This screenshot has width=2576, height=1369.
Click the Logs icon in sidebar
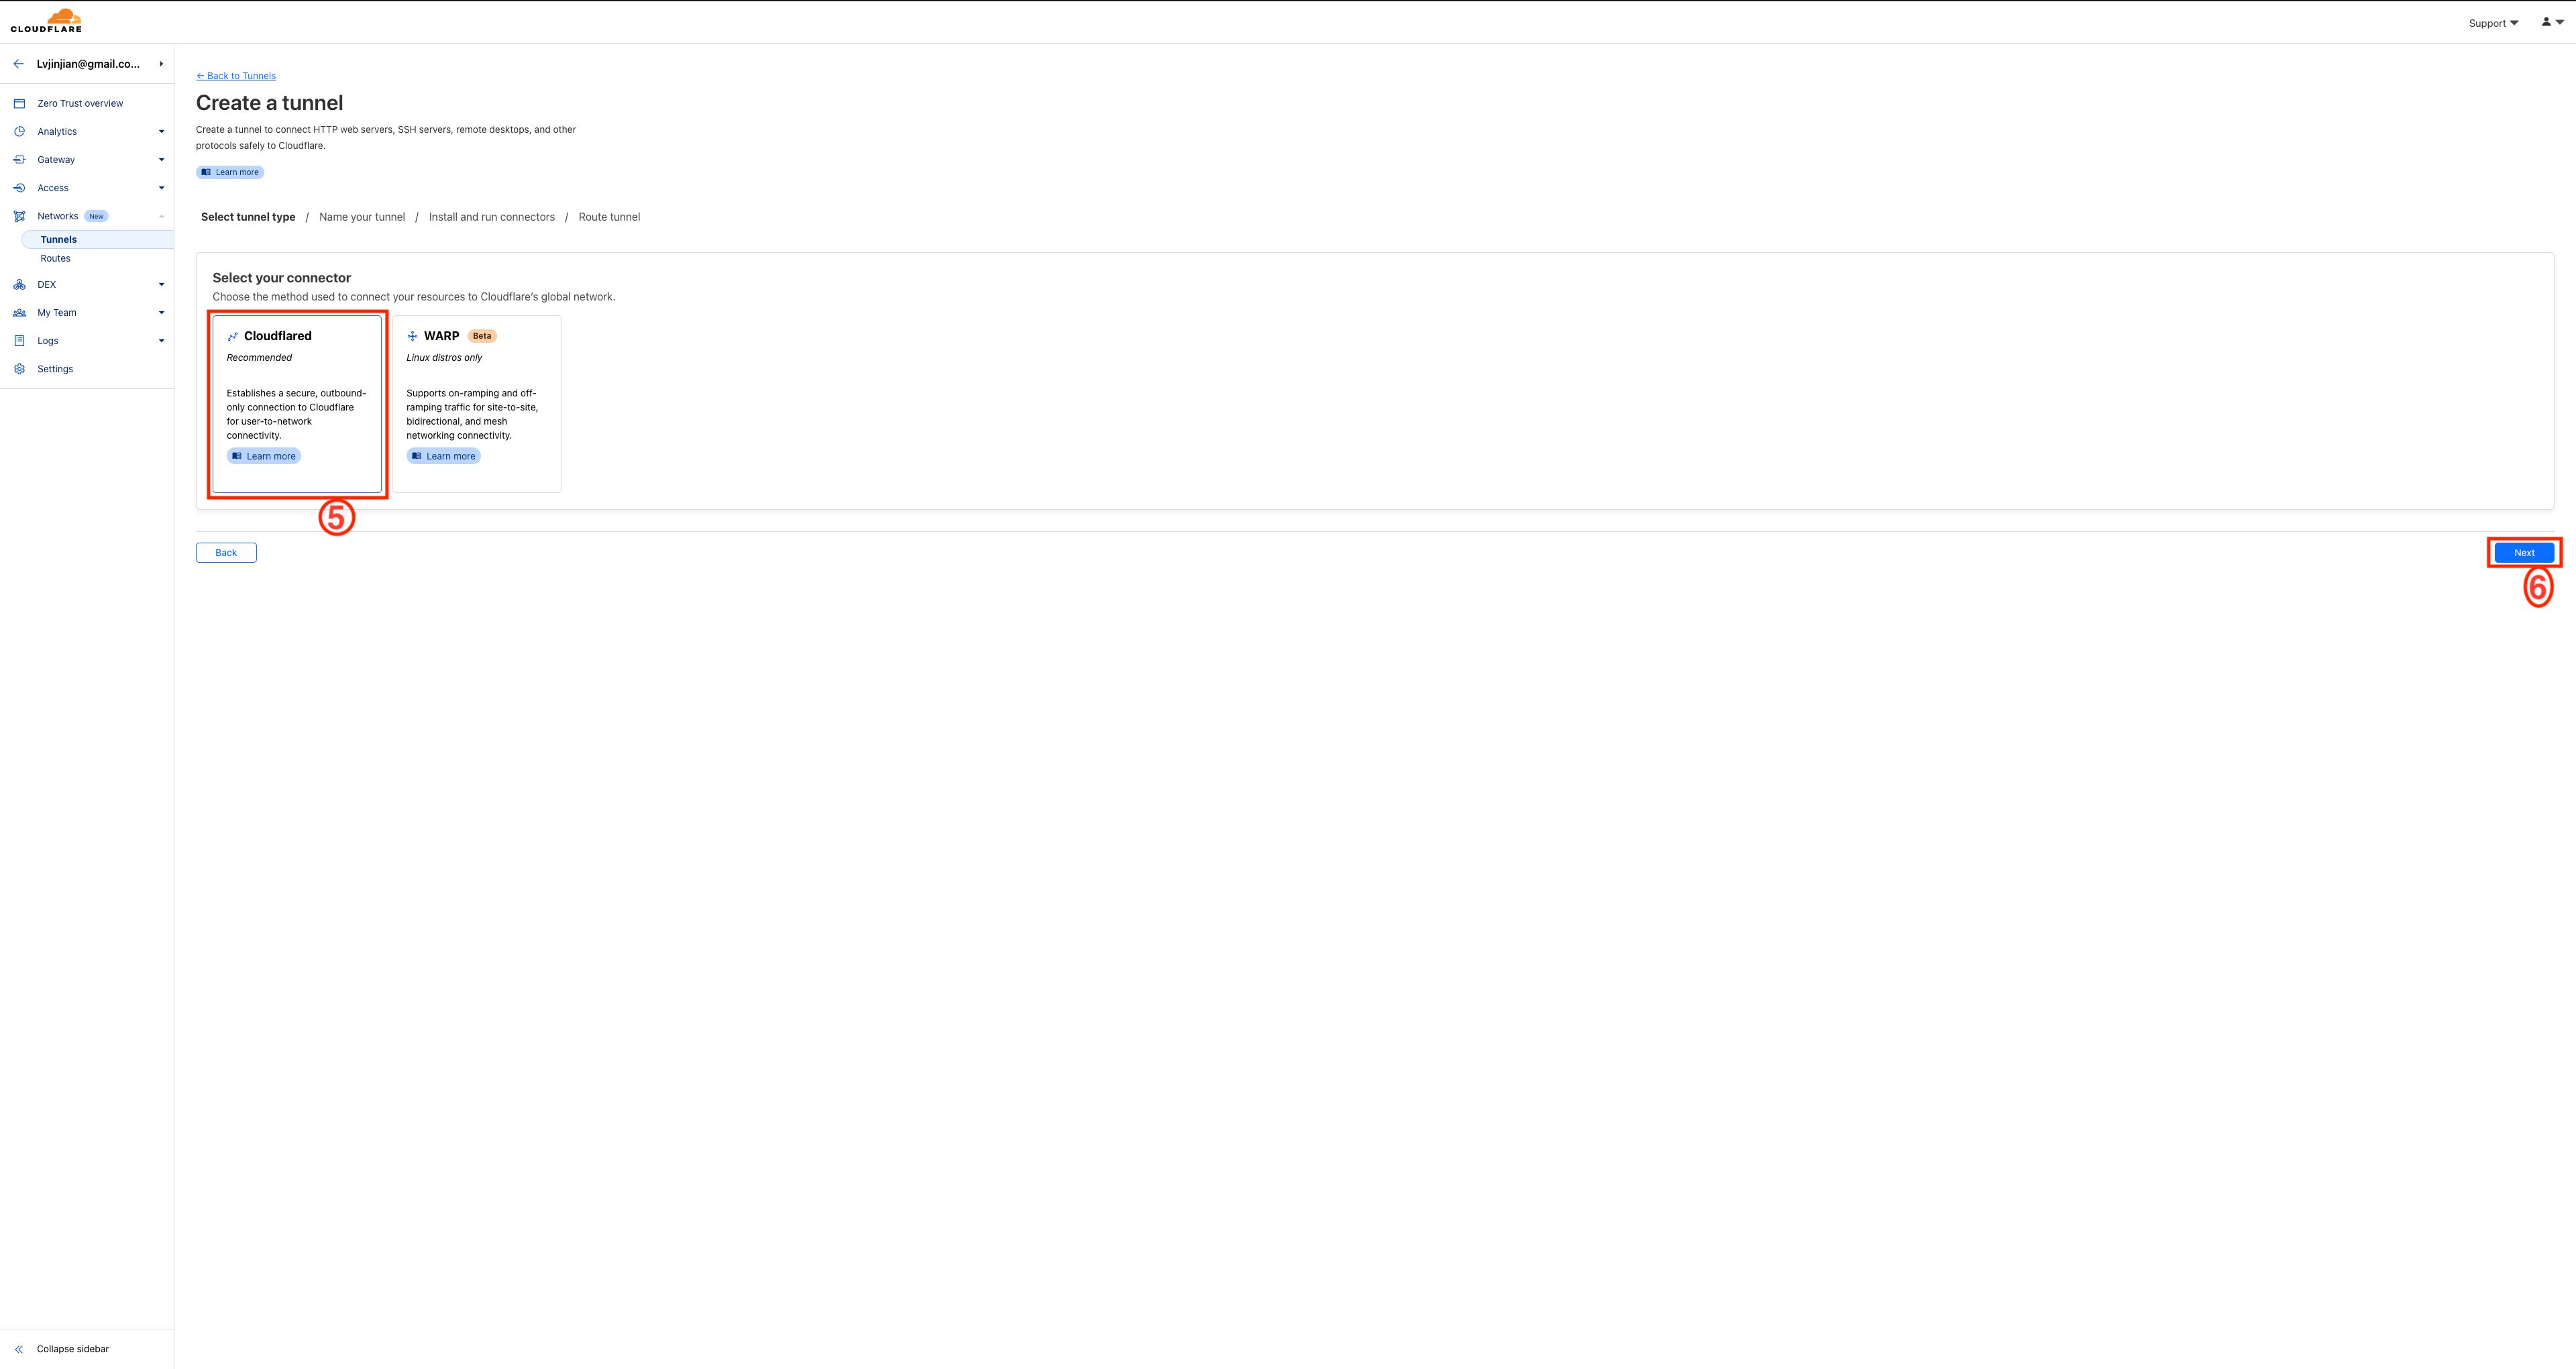tap(19, 341)
